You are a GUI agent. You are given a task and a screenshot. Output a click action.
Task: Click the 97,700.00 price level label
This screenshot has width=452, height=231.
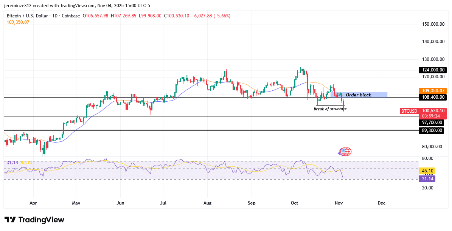[x=431, y=122]
